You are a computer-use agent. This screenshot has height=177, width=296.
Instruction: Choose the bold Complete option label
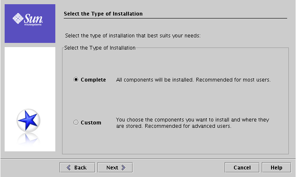point(93,80)
